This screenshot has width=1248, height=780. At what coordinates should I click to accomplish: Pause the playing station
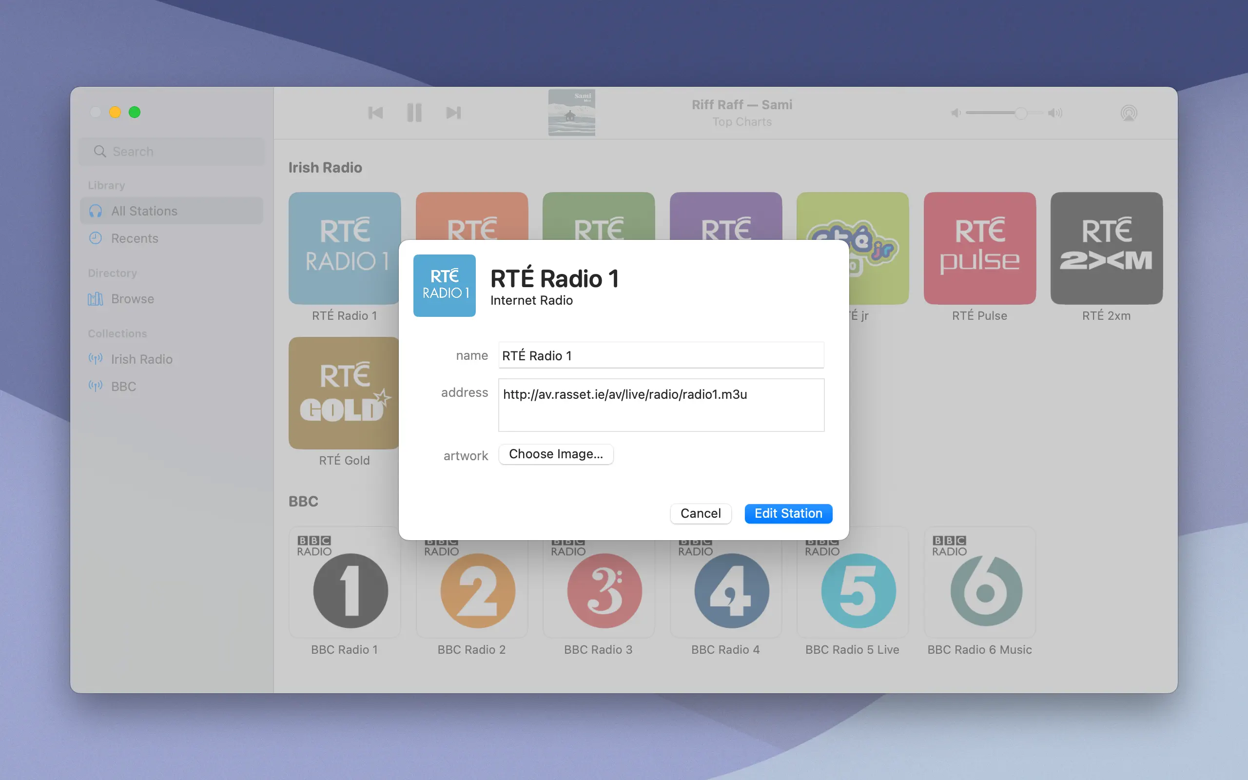coord(414,113)
